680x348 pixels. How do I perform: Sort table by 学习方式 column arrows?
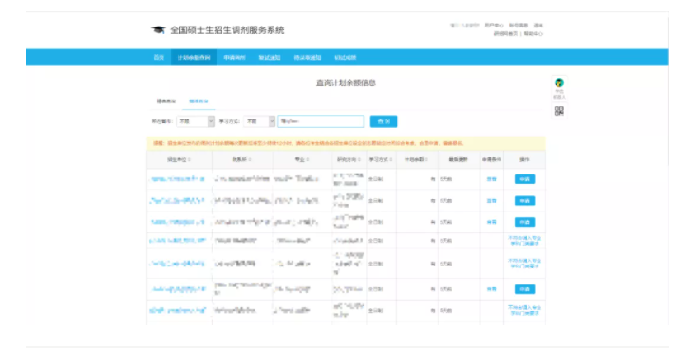[x=390, y=160]
